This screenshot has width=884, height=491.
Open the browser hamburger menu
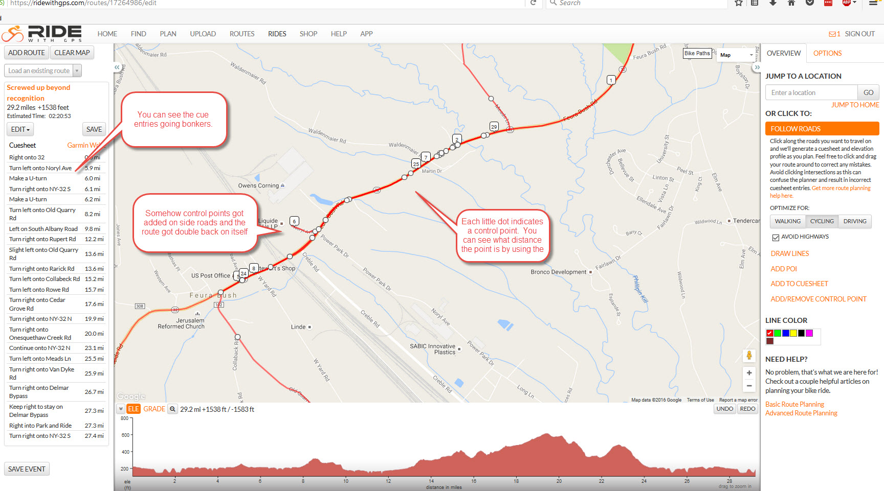coord(873,3)
